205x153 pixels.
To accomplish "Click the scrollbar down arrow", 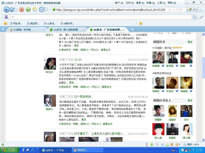I will (x=203, y=140).
